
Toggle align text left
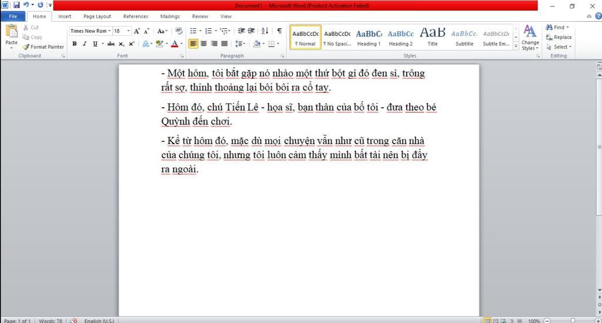click(193, 44)
